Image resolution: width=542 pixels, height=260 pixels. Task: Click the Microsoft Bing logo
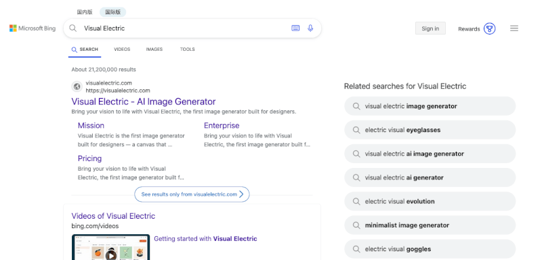[x=33, y=28]
